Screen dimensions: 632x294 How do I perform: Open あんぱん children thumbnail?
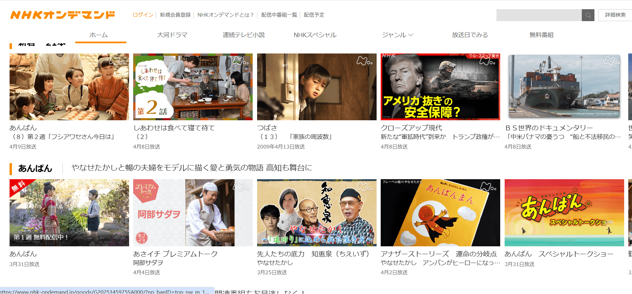(69, 87)
